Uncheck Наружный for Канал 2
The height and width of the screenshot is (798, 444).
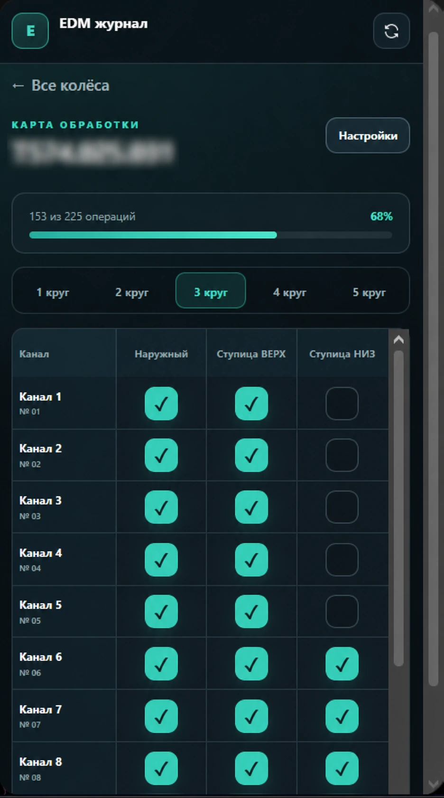point(161,455)
